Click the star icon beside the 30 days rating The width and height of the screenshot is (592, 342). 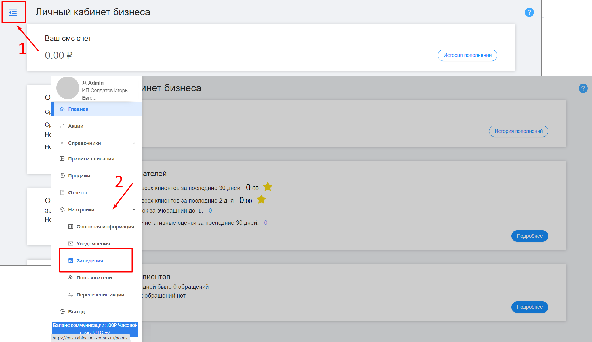tap(268, 187)
